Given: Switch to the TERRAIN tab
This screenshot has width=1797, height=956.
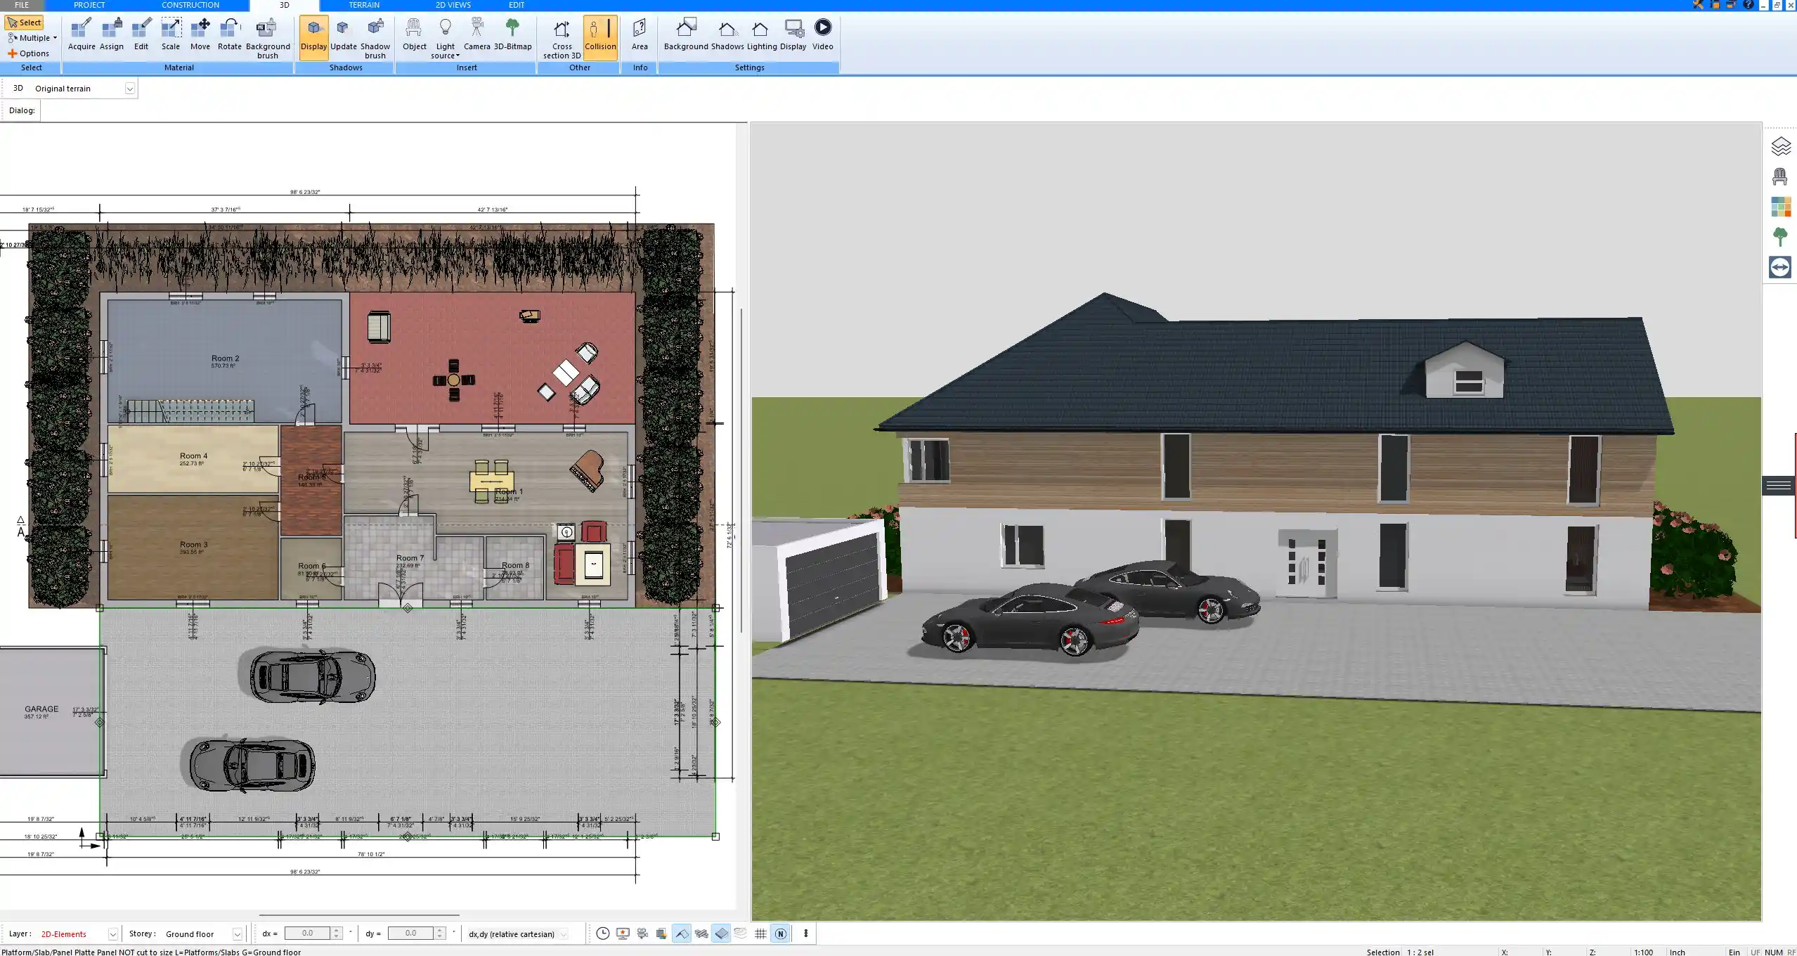Looking at the screenshot, I should 364,5.
